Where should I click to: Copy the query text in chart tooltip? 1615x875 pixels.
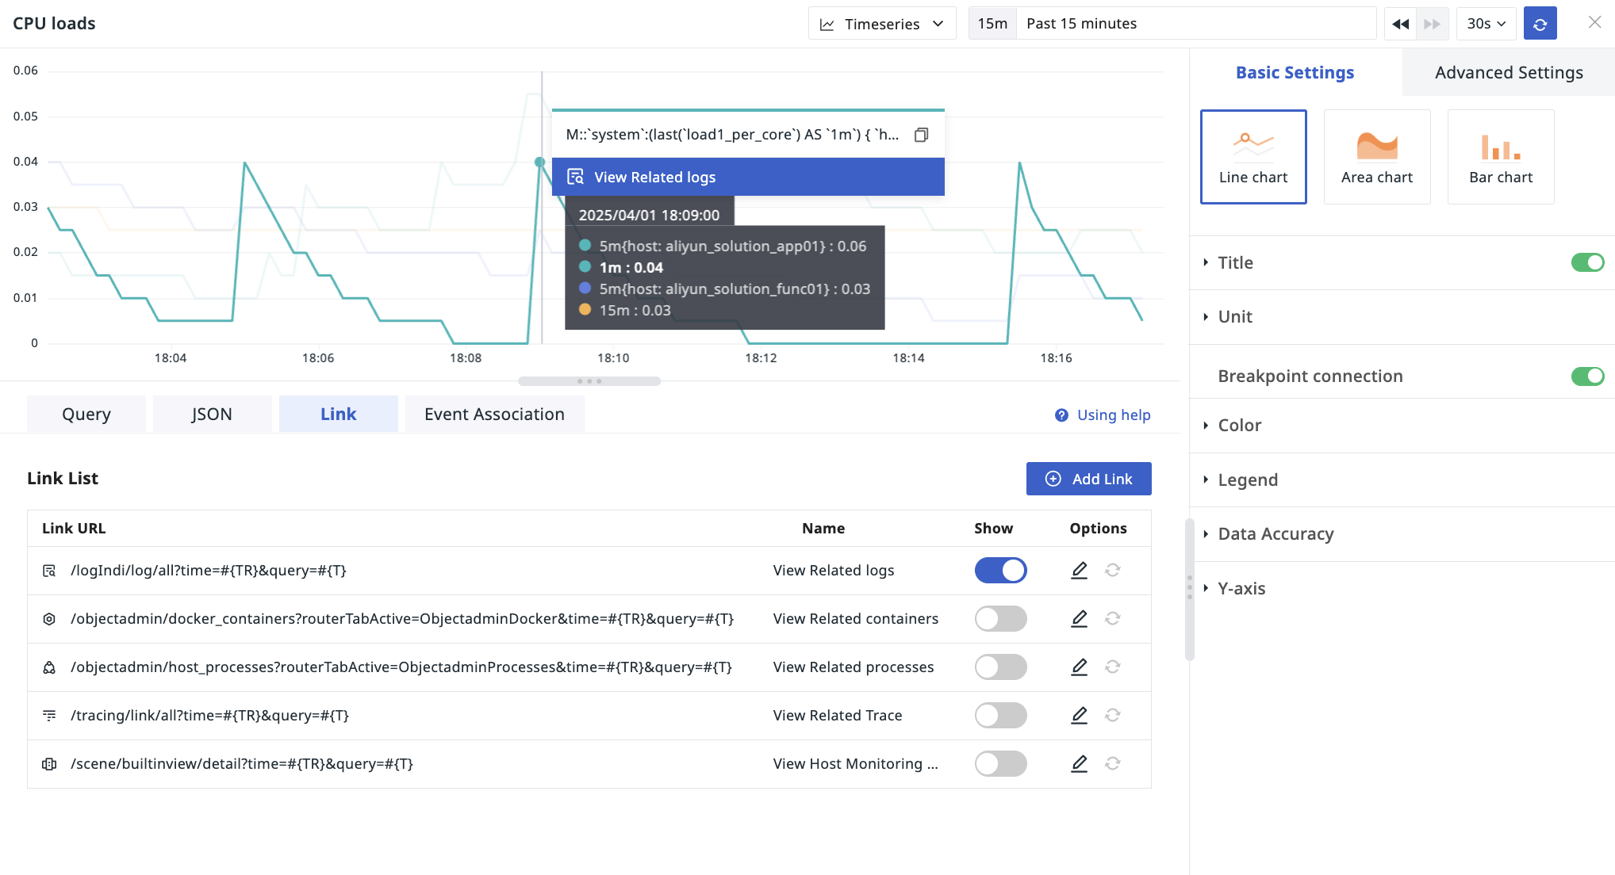coord(921,135)
